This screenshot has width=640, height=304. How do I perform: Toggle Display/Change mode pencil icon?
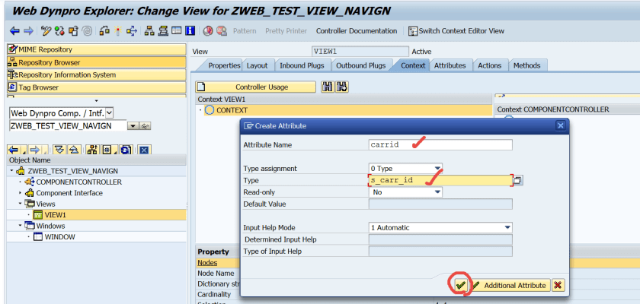click(46, 31)
